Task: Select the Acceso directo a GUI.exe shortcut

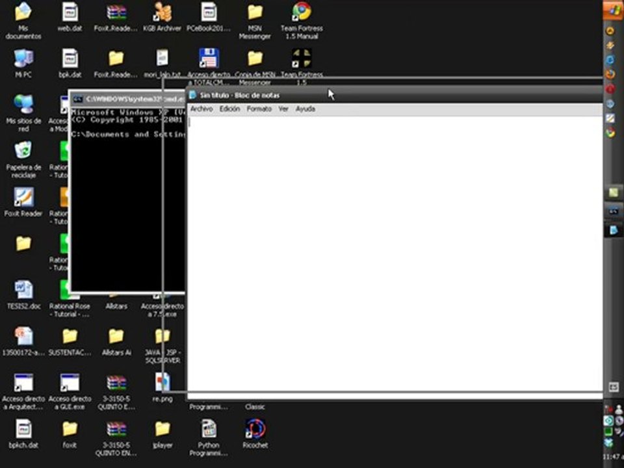Action: click(x=70, y=391)
